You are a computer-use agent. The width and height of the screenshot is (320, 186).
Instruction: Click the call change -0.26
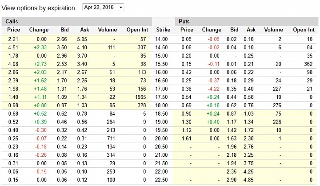(41, 155)
